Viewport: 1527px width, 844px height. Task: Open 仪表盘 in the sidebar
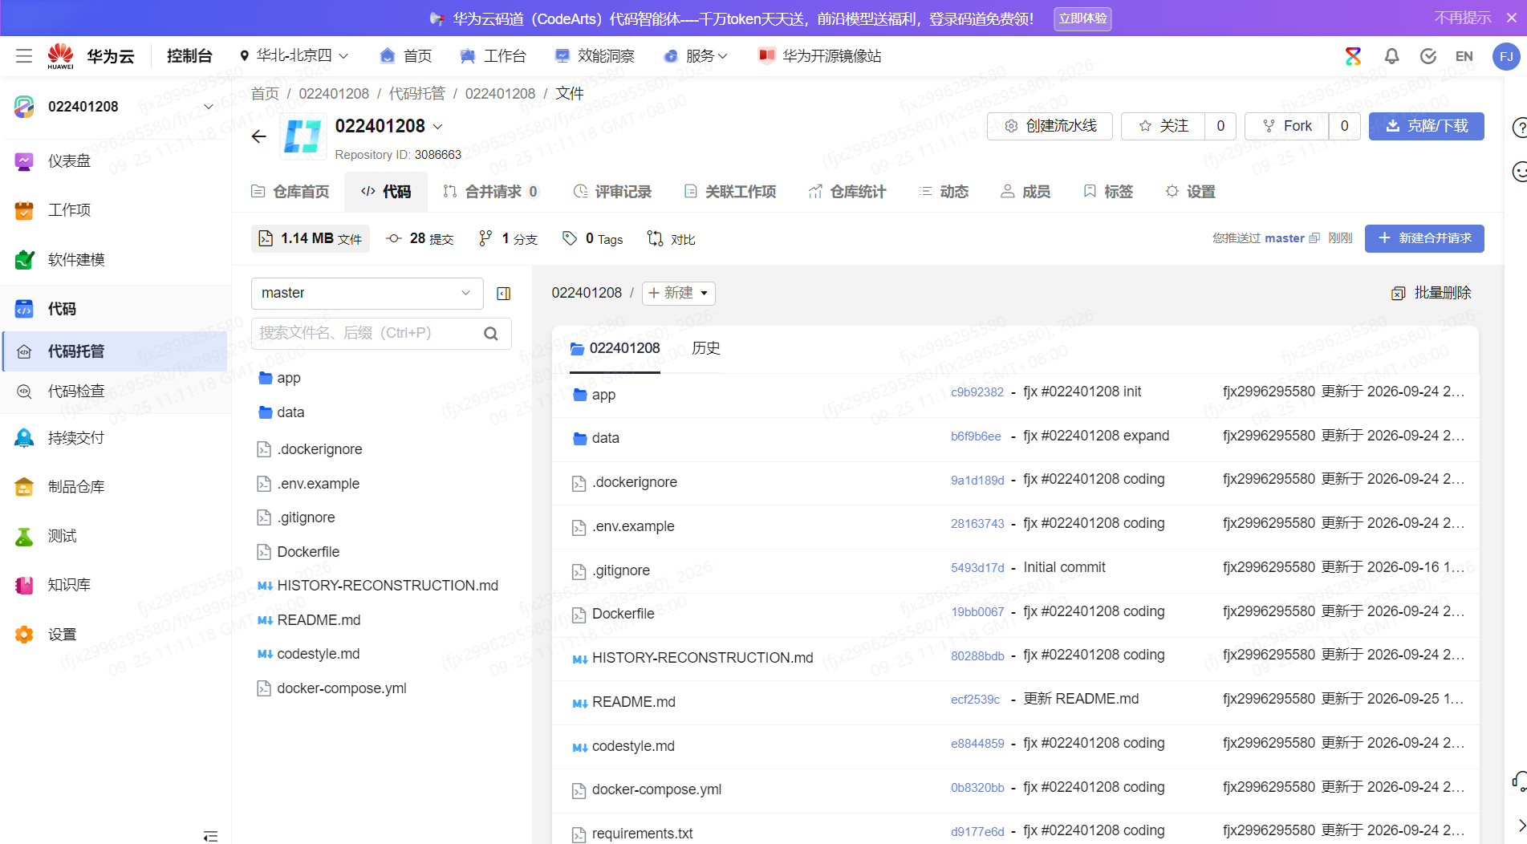(70, 161)
